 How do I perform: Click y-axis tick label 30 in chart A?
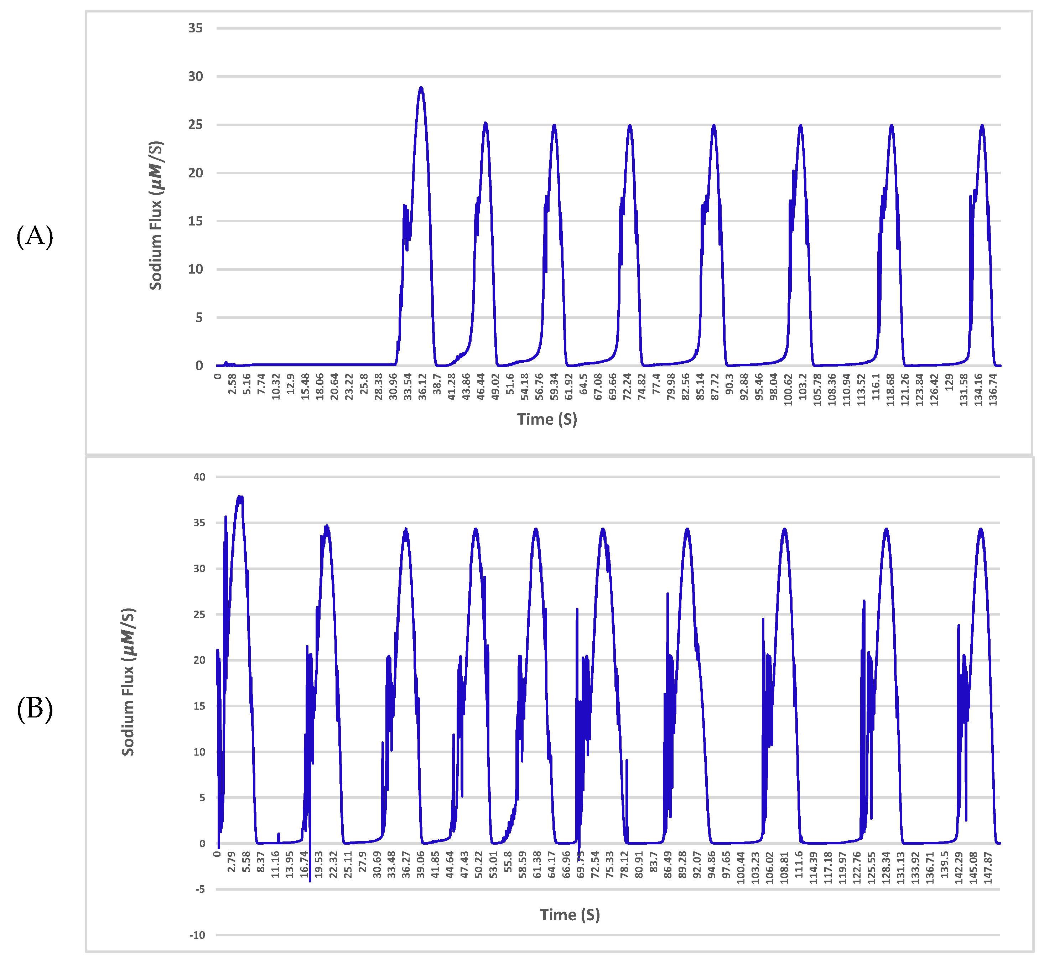point(196,77)
